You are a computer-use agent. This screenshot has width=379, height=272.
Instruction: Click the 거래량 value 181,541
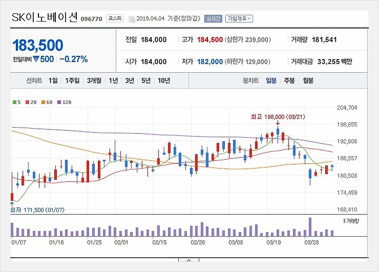324,40
